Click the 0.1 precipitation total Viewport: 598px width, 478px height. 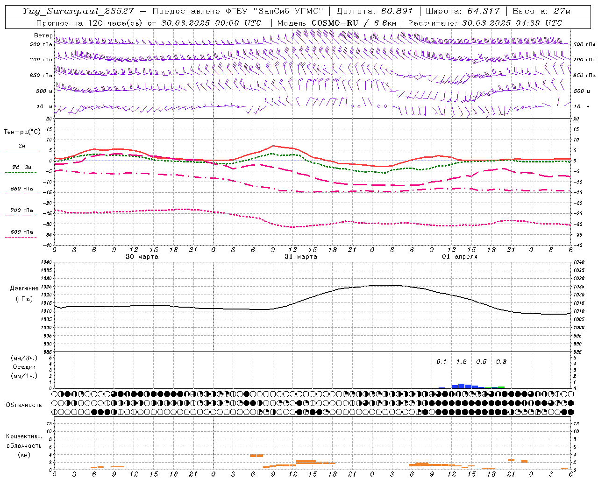coord(441,362)
